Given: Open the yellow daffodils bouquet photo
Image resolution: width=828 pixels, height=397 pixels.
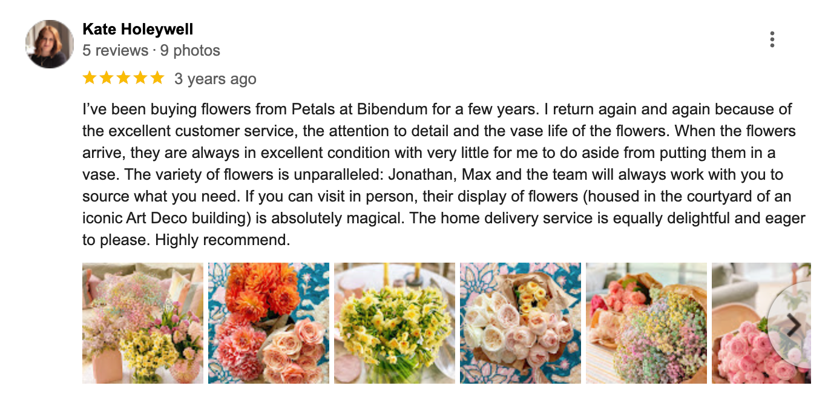Looking at the screenshot, I should click(395, 323).
